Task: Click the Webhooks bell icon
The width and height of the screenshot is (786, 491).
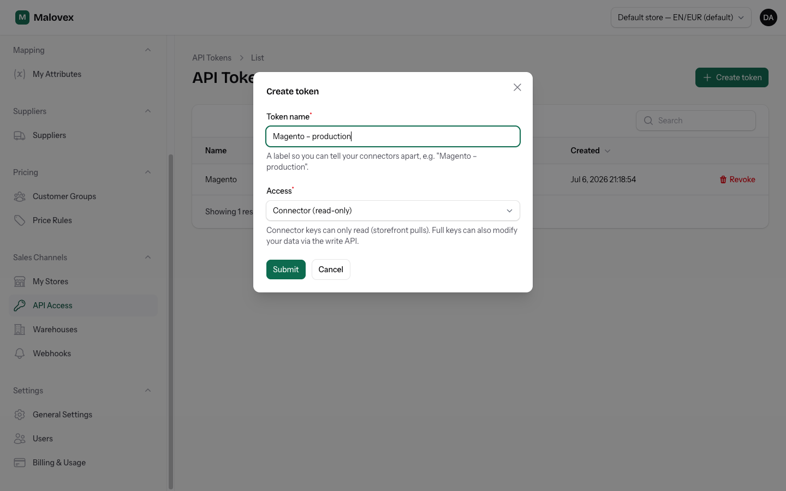Action: point(20,354)
